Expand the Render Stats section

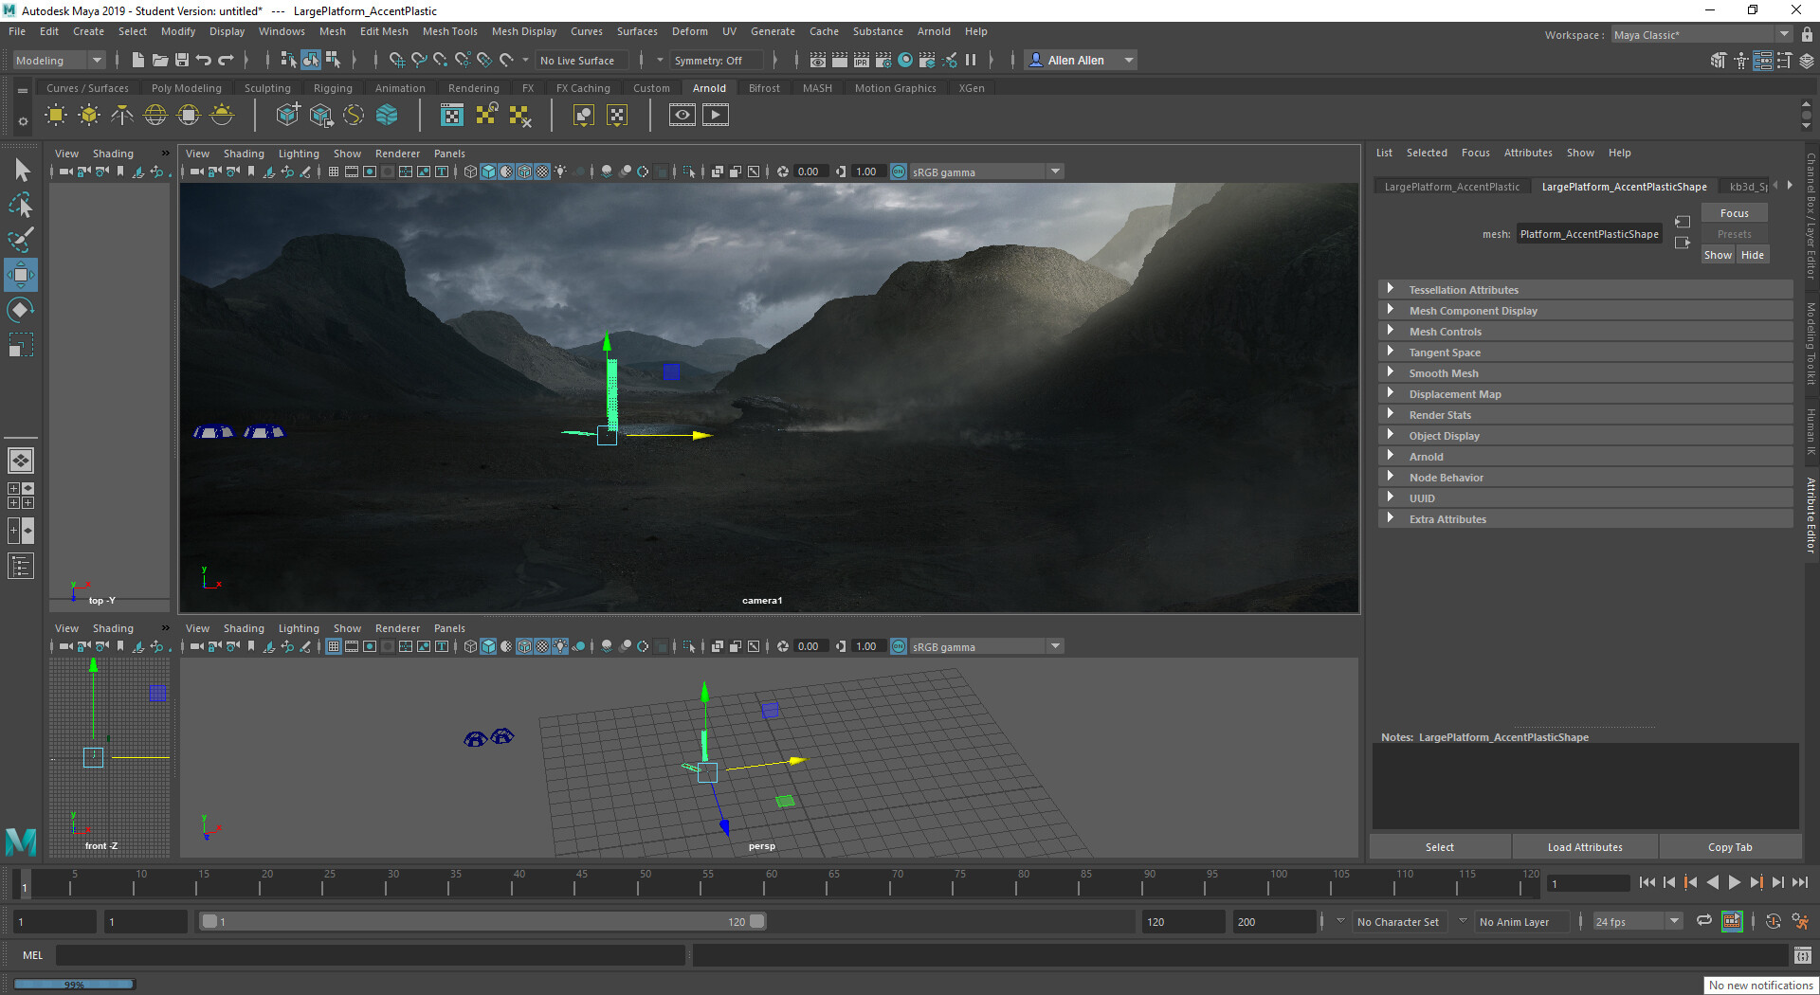click(x=1585, y=415)
